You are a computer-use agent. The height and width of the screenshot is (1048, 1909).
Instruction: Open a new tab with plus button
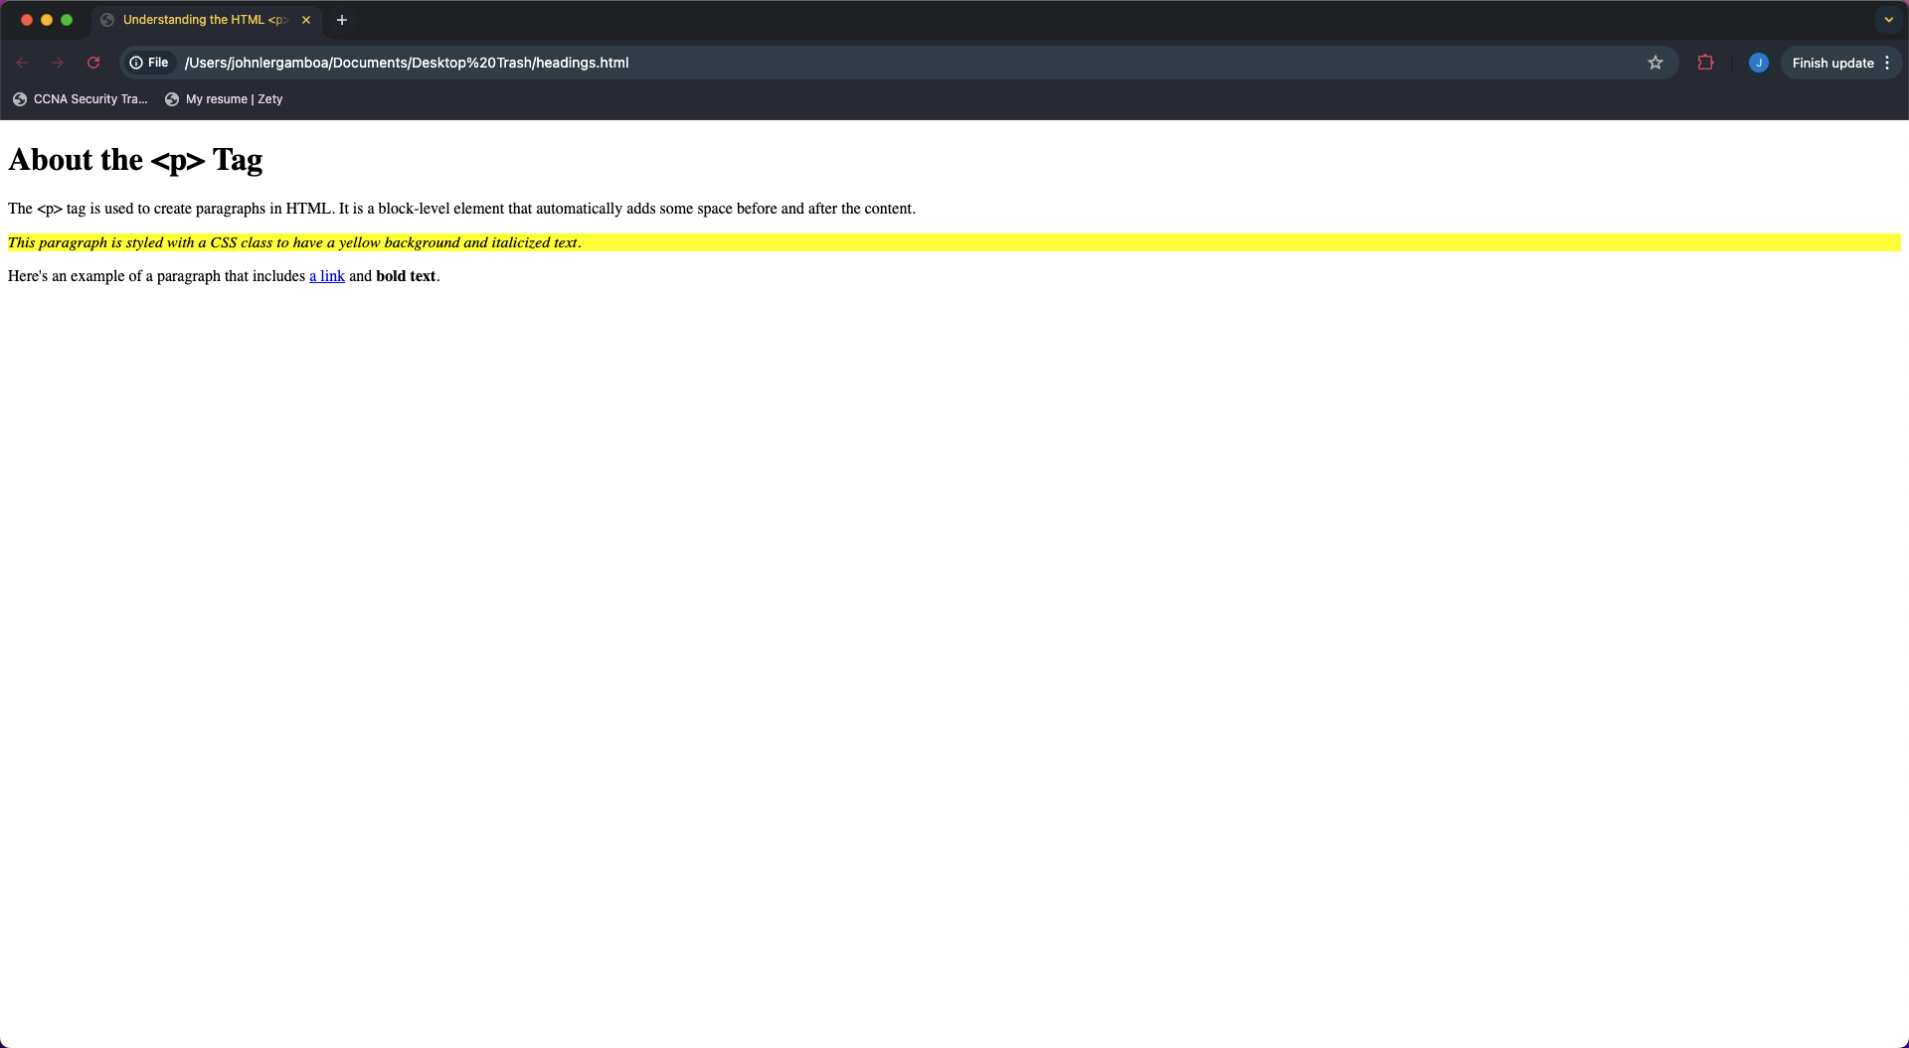(x=342, y=20)
